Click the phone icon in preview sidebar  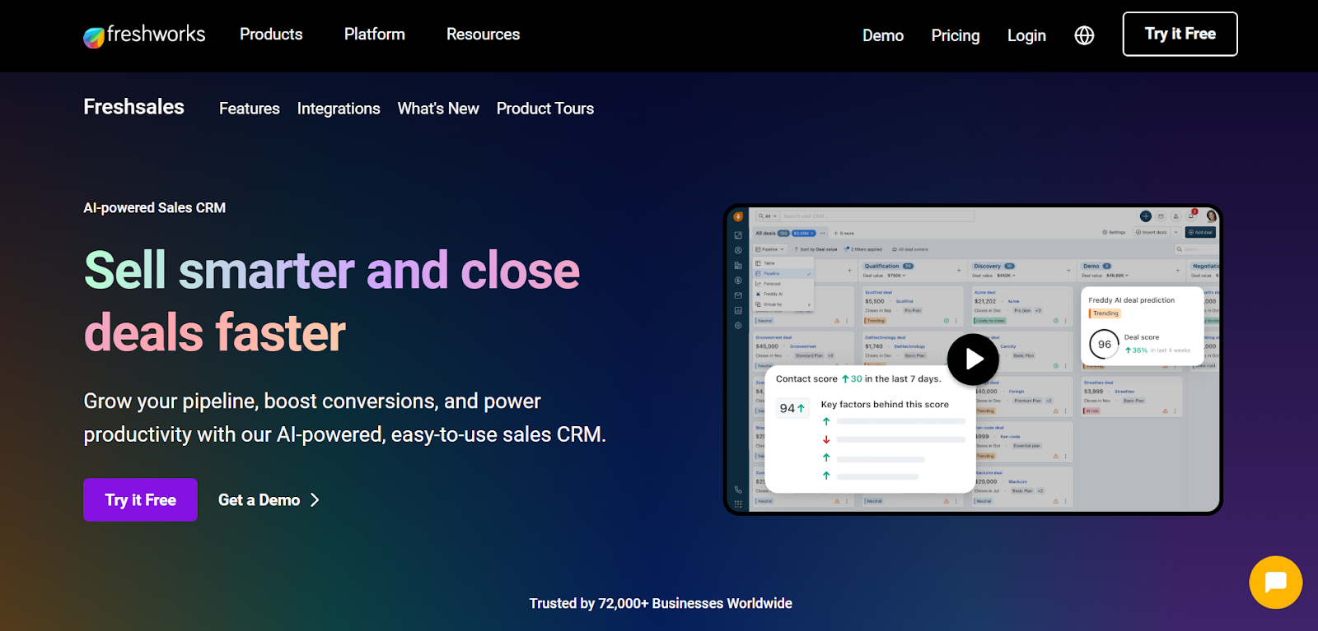tap(738, 489)
